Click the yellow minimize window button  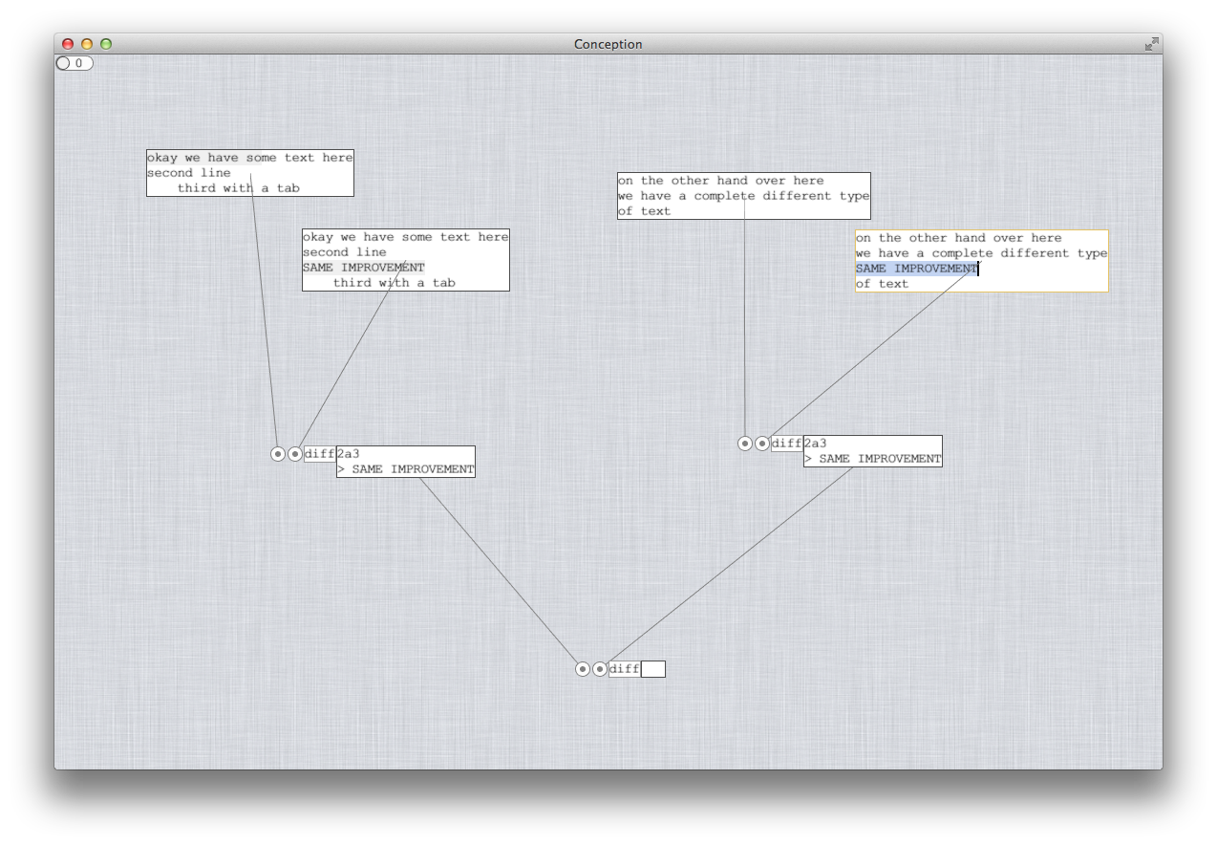coord(87,44)
